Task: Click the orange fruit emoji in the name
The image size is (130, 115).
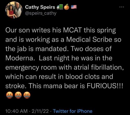Action: [x=67, y=7]
